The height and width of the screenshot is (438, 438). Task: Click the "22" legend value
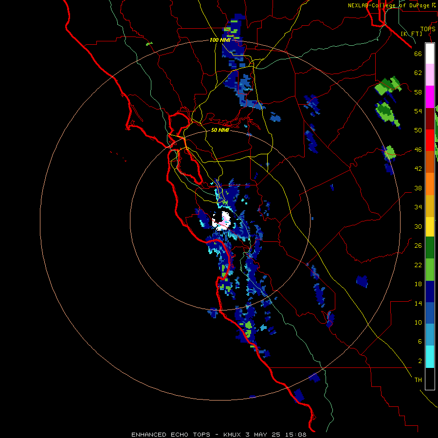coord(418,265)
